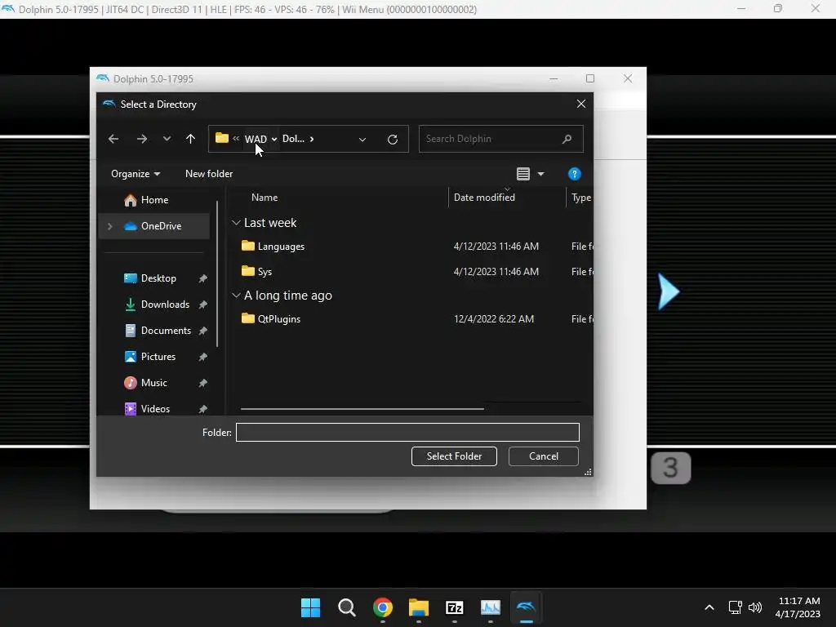
Task: Switch to Dolphin in the taskbar
Action: (527, 607)
